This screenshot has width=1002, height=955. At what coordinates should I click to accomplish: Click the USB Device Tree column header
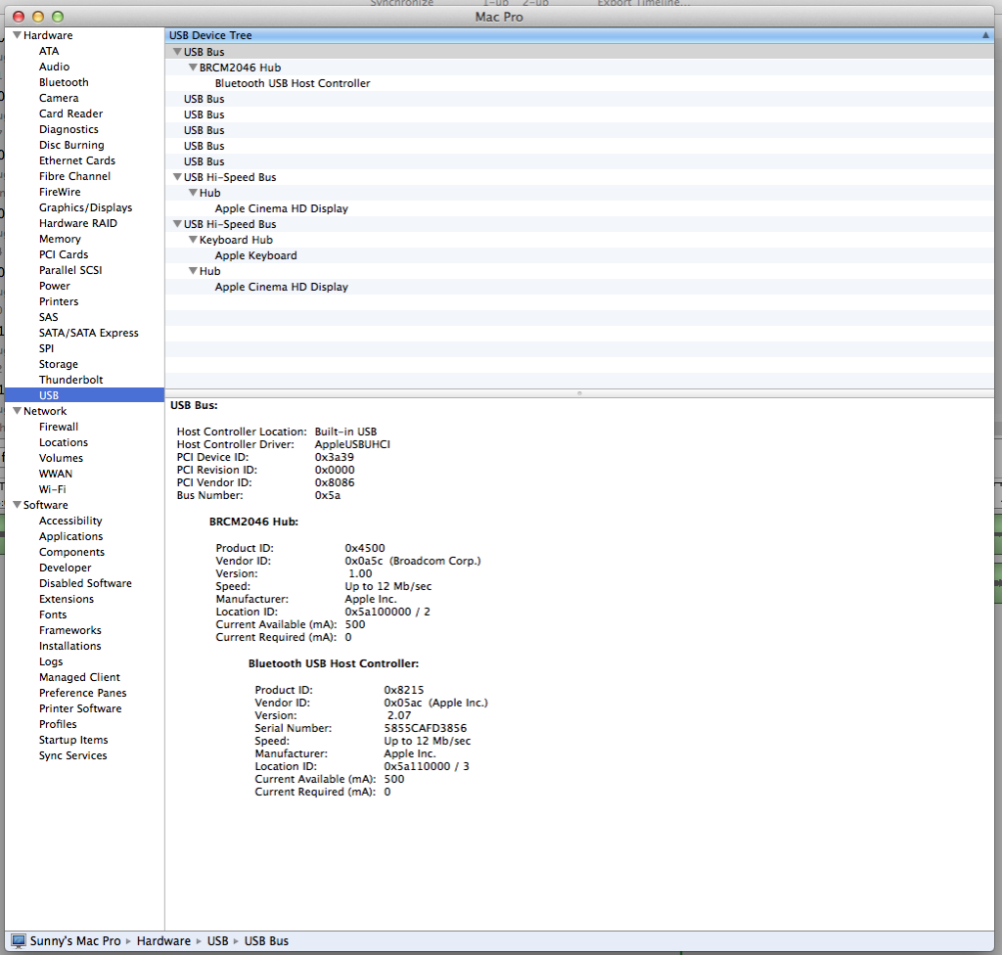579,35
